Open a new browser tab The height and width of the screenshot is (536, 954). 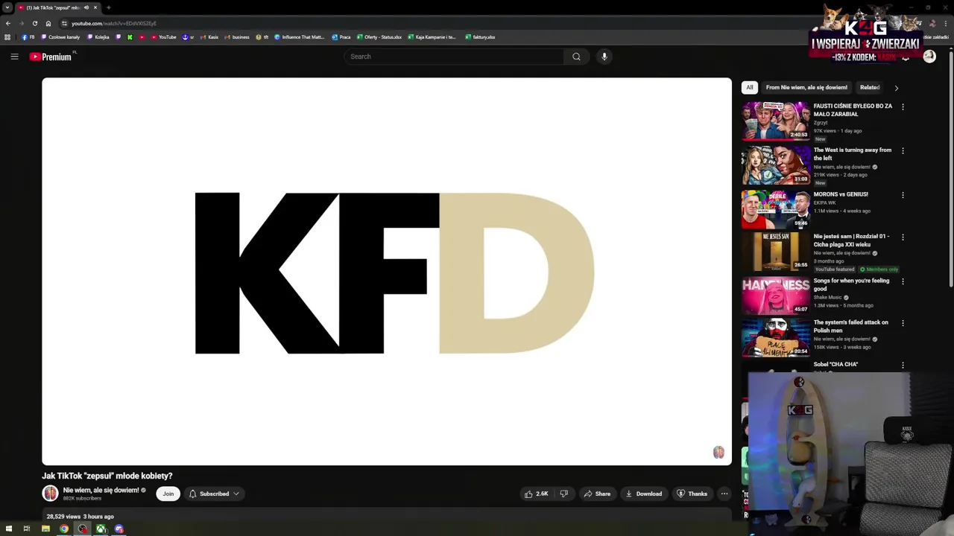click(109, 7)
